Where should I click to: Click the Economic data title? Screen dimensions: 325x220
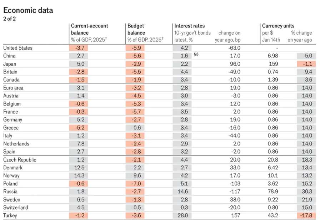pos(28,10)
